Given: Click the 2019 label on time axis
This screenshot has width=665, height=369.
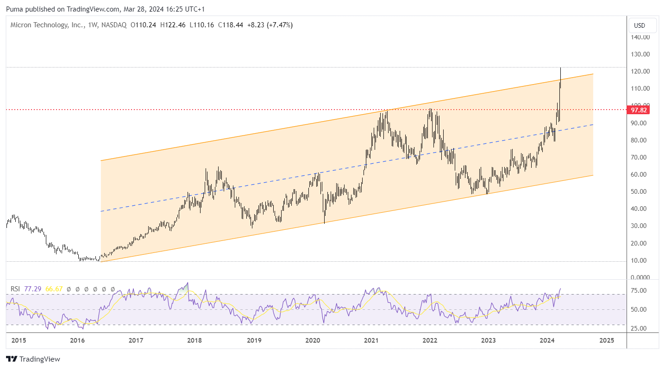Looking at the screenshot, I should pyautogui.click(x=254, y=340).
